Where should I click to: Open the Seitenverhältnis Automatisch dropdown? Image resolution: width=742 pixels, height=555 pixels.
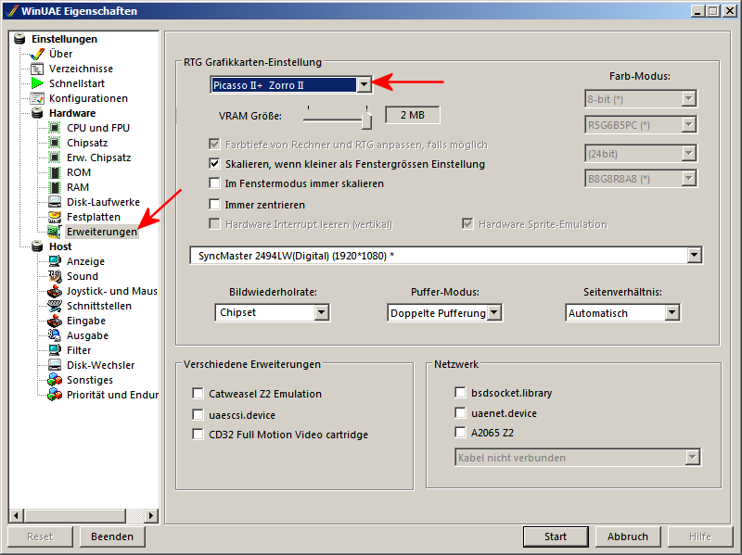coord(672,312)
